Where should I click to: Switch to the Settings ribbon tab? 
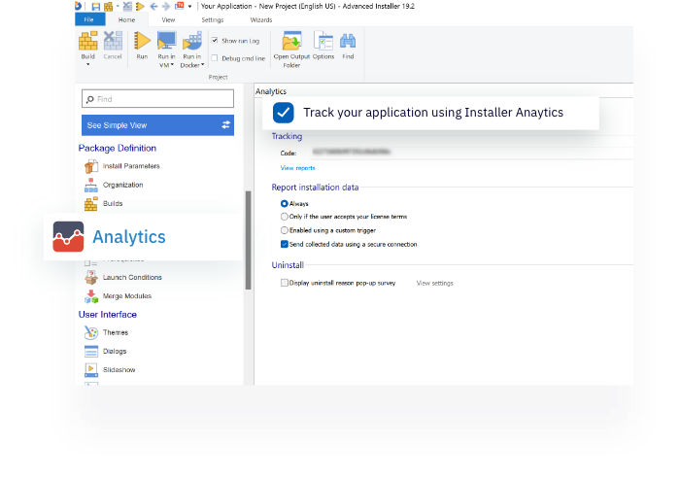tap(212, 19)
